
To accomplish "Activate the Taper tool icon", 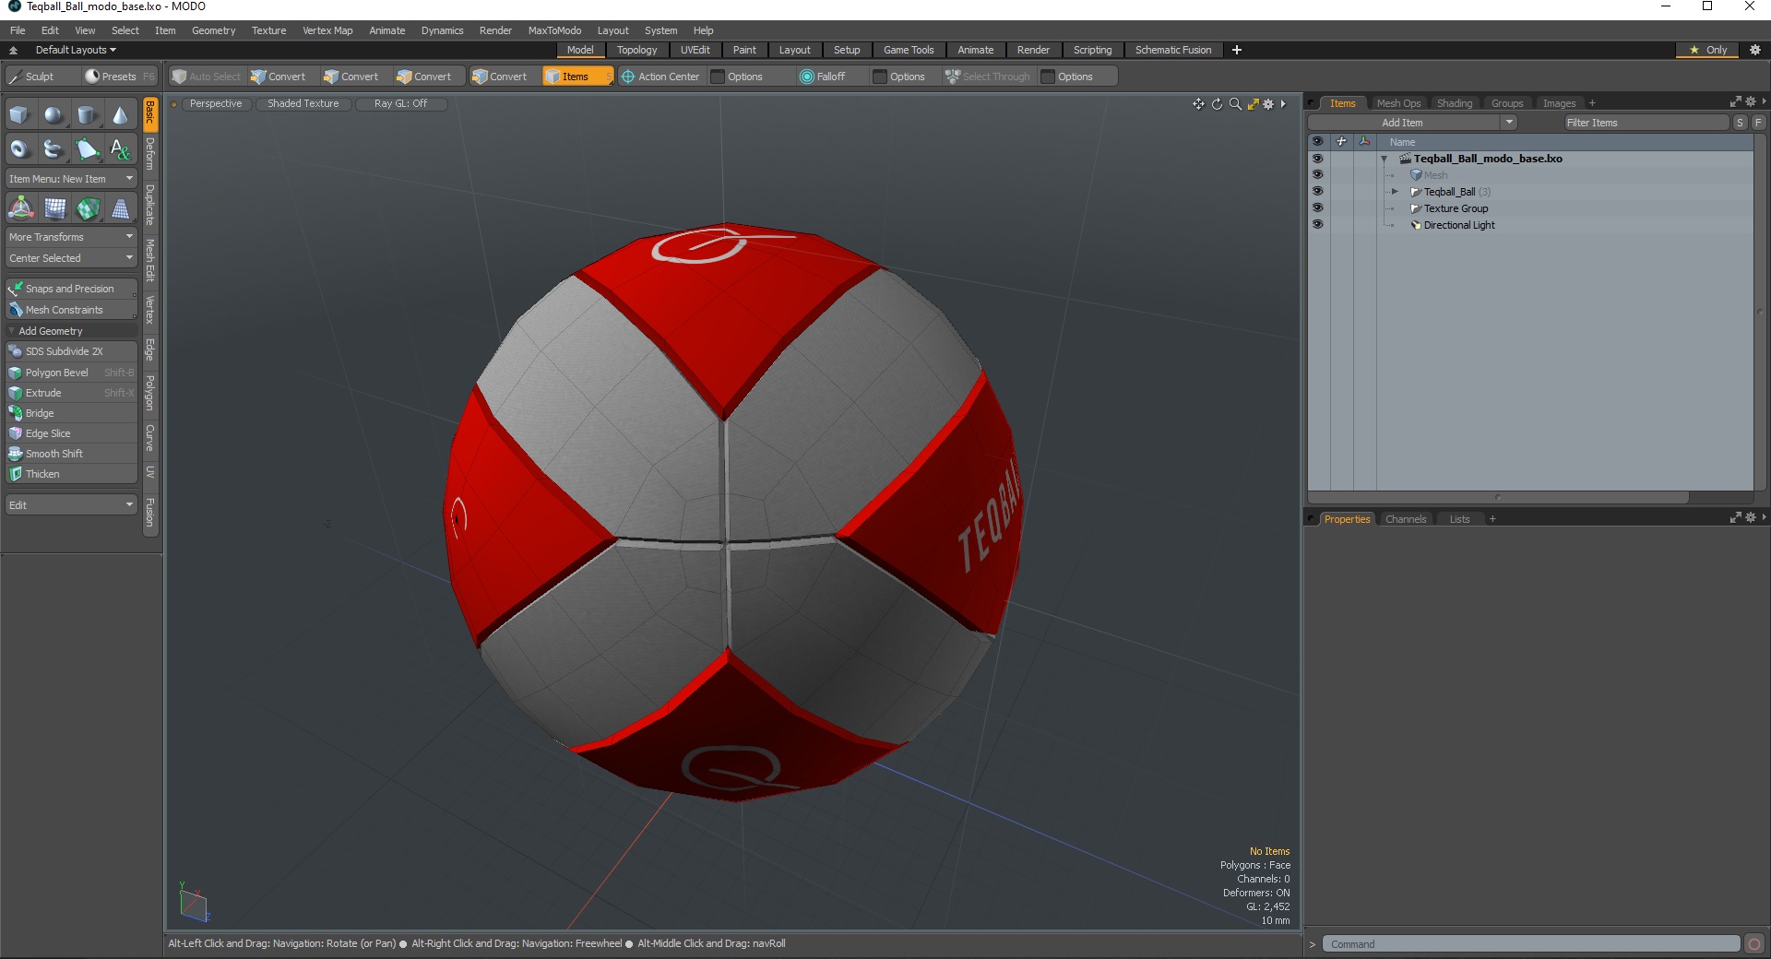I will coord(120,209).
